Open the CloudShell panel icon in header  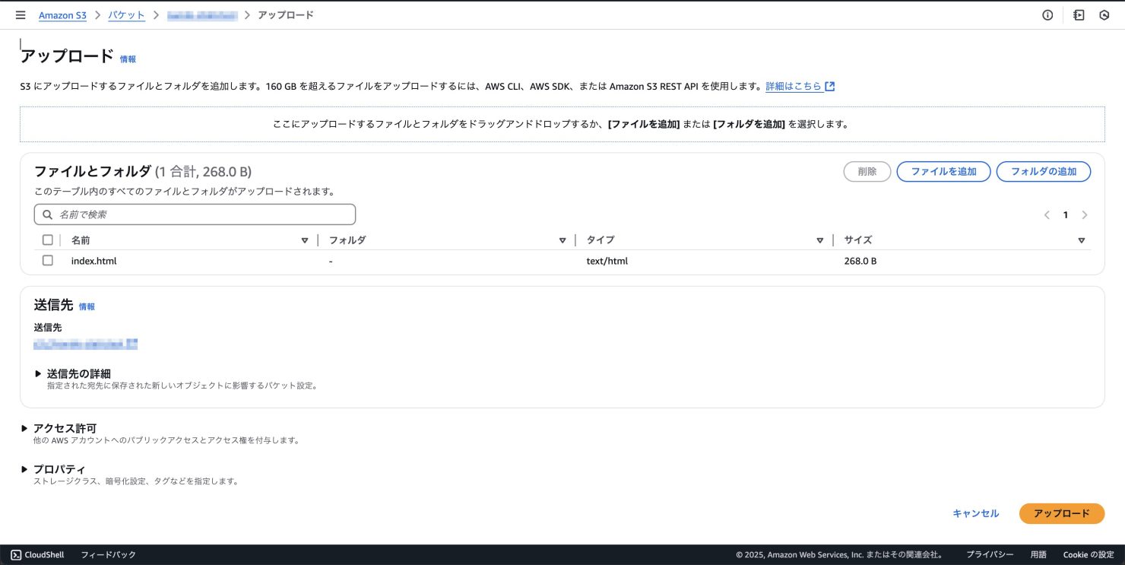point(1079,15)
